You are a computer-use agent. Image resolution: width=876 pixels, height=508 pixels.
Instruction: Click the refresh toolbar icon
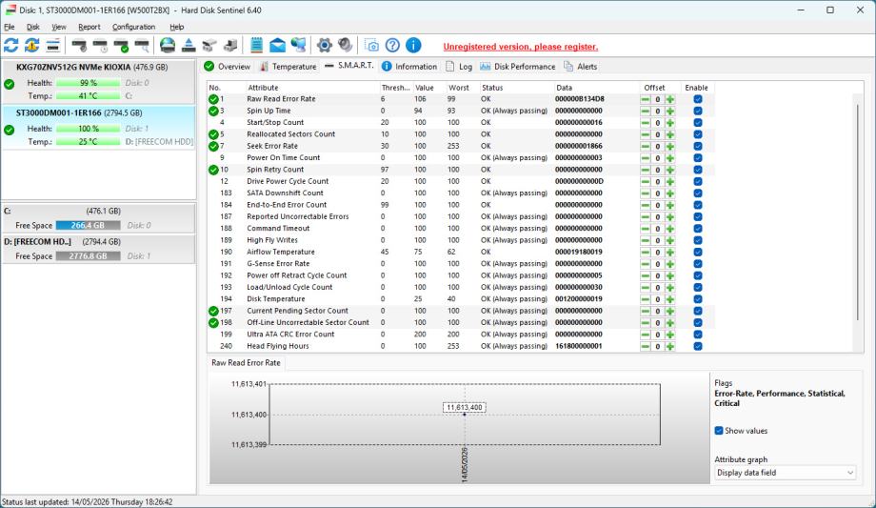[10, 46]
